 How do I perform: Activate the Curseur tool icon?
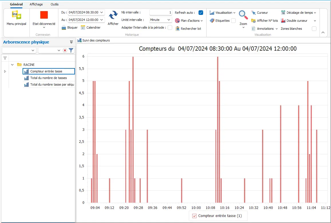pyautogui.click(x=253, y=13)
